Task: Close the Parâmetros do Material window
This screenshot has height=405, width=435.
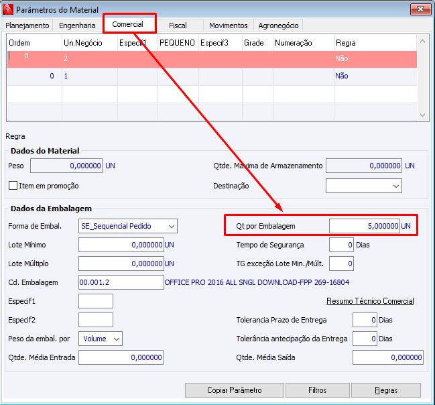Action: [x=420, y=9]
